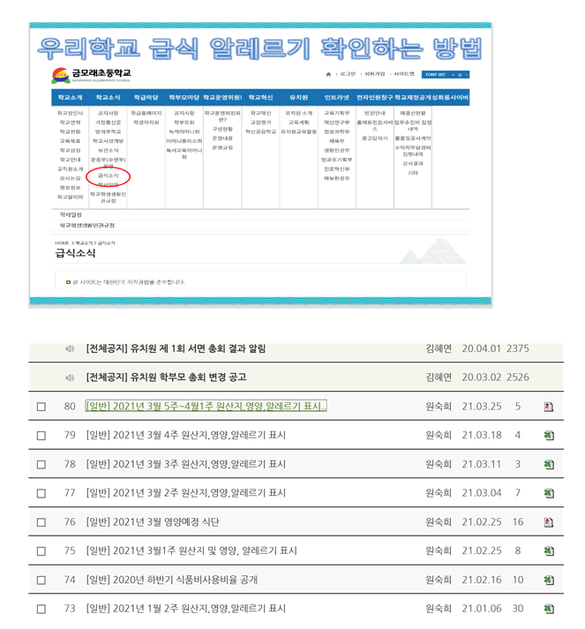Viewport: 585px width, 629px height.
Task: Click the speaker icon beside 유치원 제 1회 서면 총회 결과 알림
Action: pos(70,348)
